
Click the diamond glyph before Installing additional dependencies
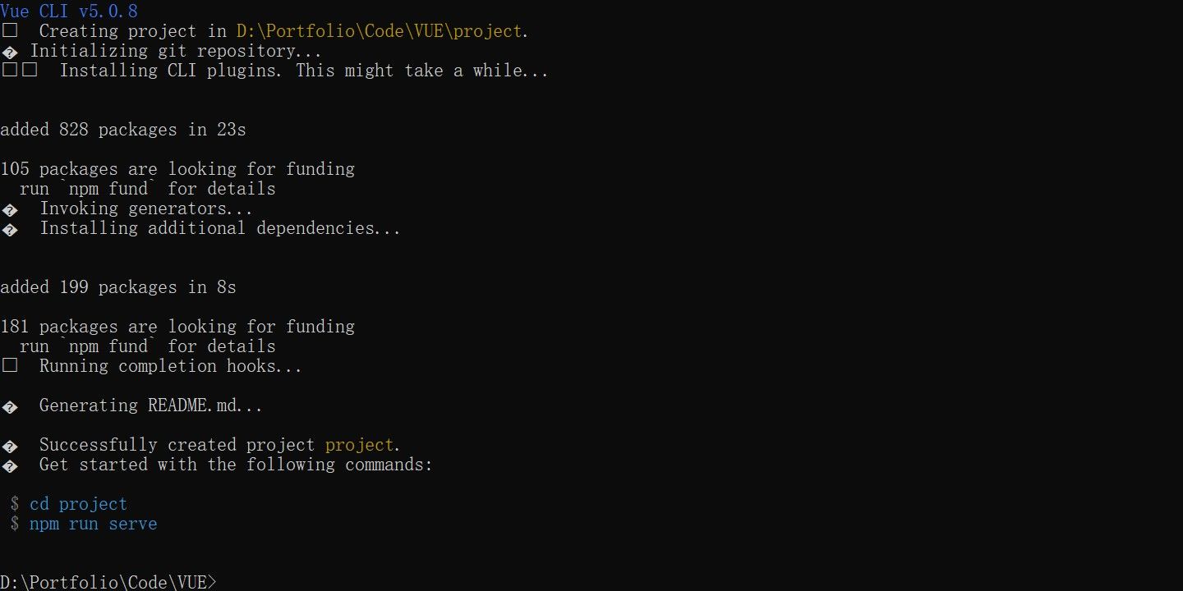tap(10, 229)
